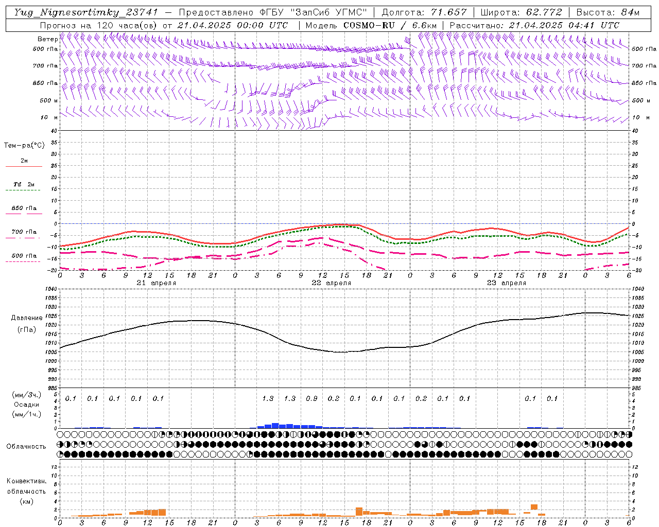This screenshot has width=659, height=527.
Task: Click the Давление panel label
Action: [27, 318]
